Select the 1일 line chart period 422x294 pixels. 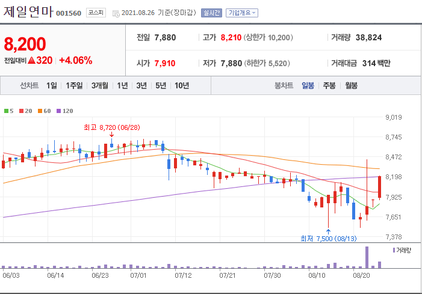pos(51,85)
